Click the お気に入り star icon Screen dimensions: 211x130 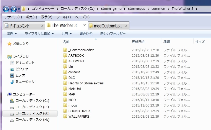pos(10,44)
